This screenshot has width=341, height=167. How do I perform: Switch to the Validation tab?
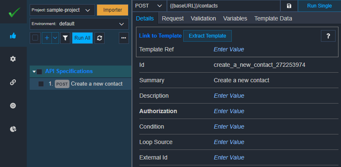pyautogui.click(x=203, y=18)
